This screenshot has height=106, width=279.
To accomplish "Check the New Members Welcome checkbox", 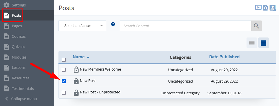I will click(x=64, y=70).
